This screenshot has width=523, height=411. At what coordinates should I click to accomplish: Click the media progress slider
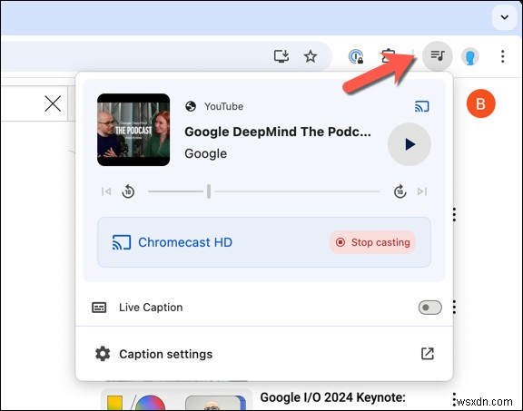(264, 191)
